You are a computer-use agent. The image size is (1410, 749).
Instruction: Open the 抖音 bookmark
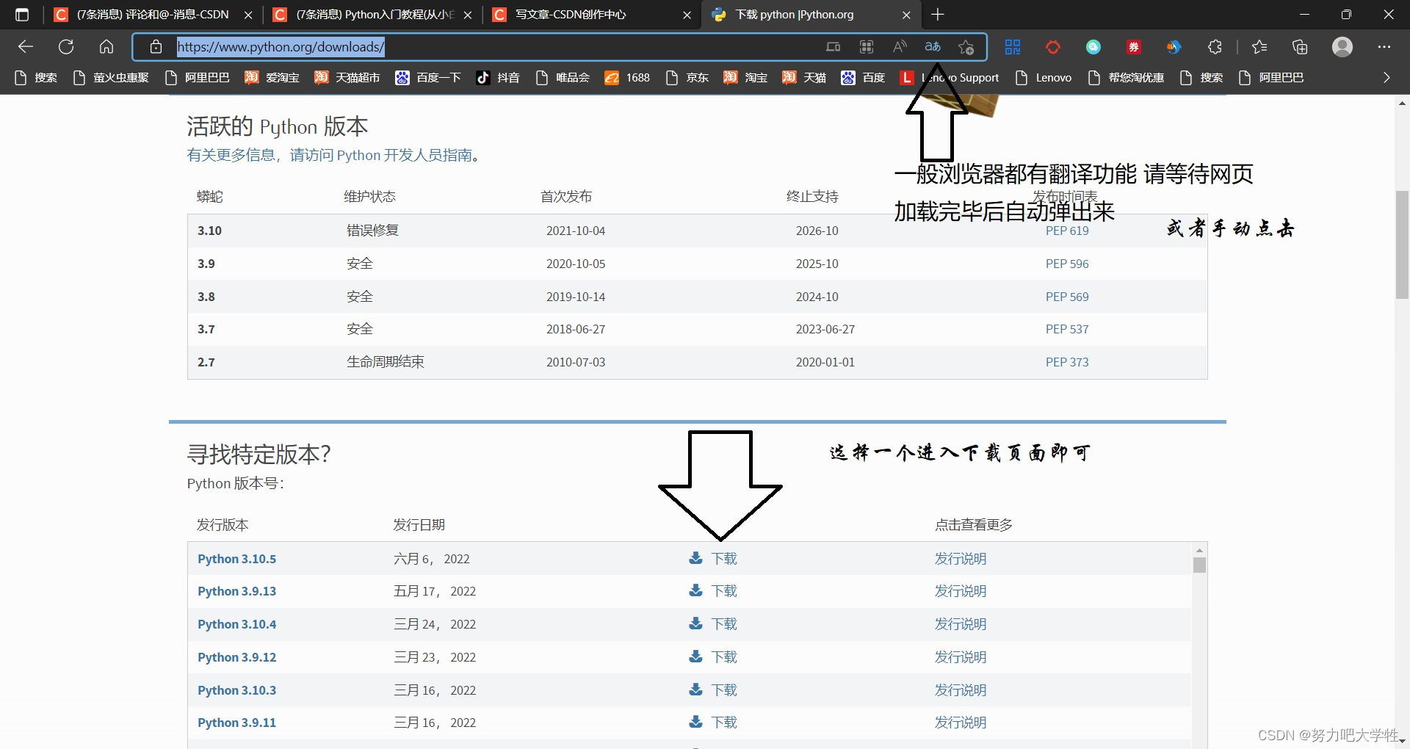[x=498, y=78]
